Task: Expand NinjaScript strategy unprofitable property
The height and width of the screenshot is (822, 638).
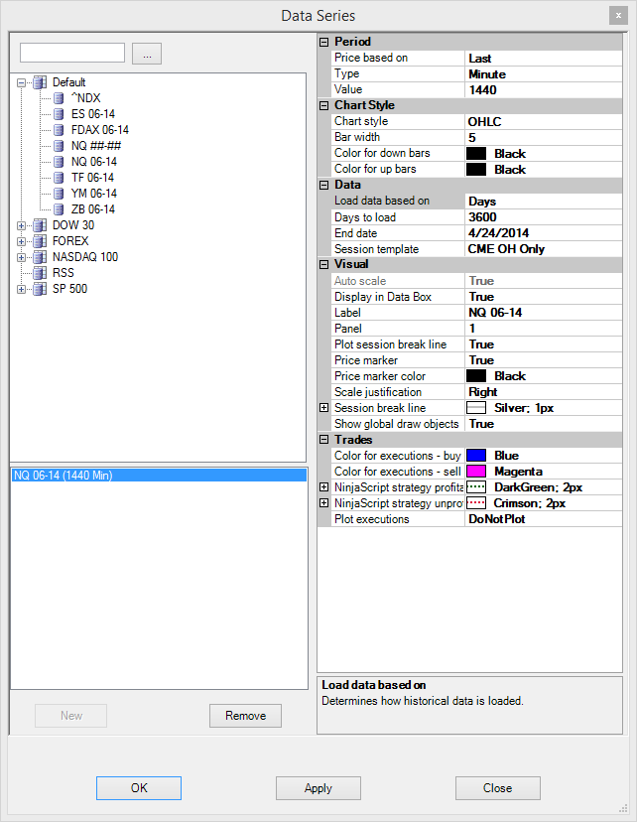Action: 324,502
